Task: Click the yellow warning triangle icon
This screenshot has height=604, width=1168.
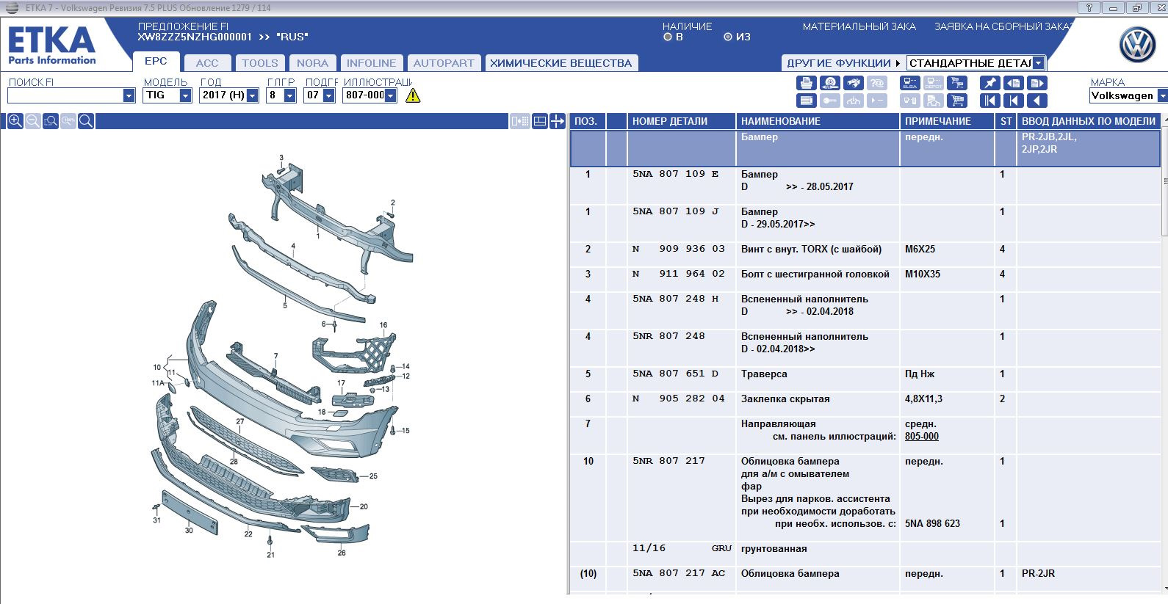Action: 413,95
